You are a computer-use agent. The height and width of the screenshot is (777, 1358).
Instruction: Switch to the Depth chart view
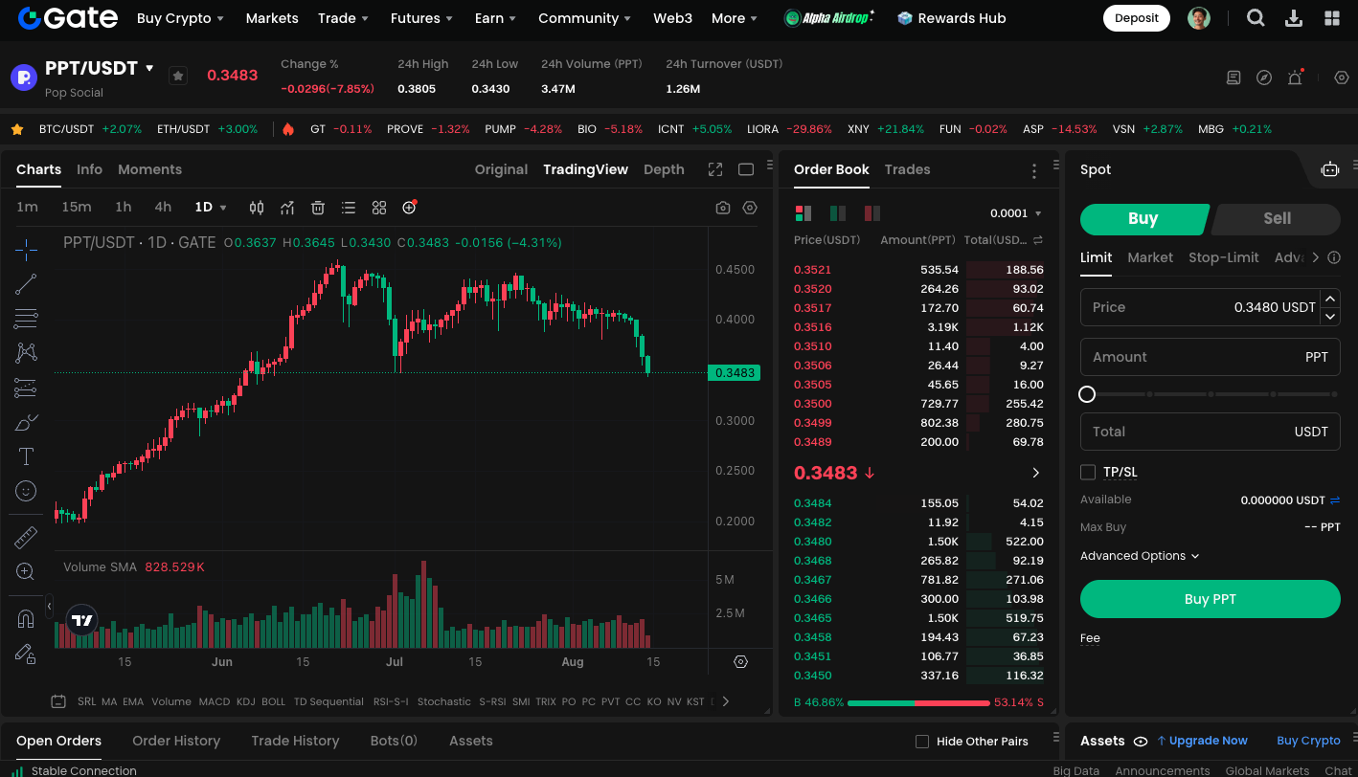[x=664, y=169]
